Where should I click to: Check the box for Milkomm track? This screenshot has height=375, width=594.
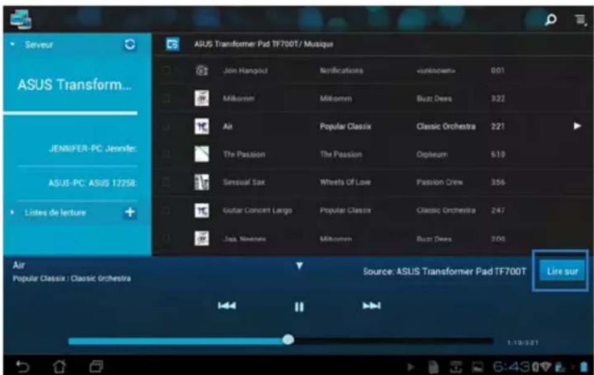(166, 99)
